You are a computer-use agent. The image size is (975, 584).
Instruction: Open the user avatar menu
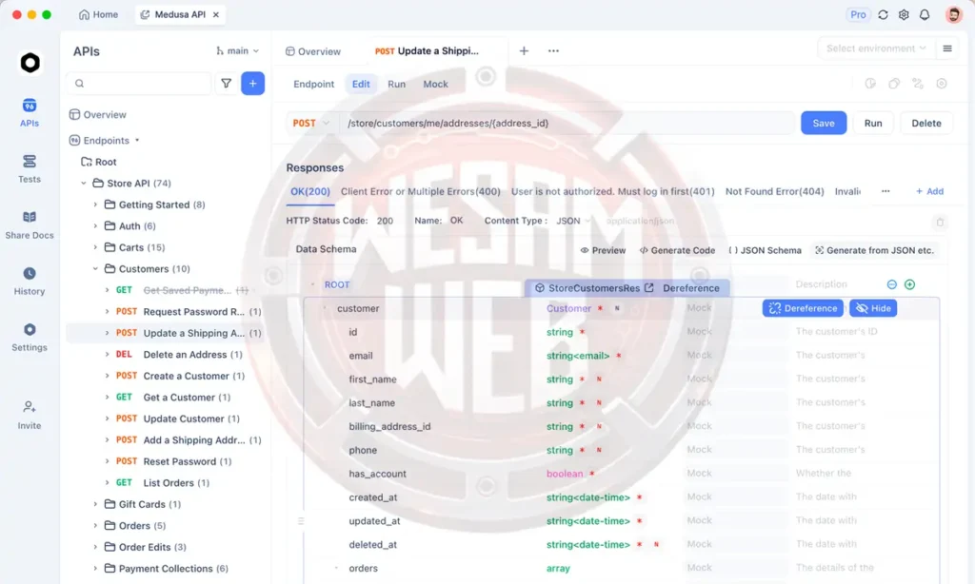point(953,14)
